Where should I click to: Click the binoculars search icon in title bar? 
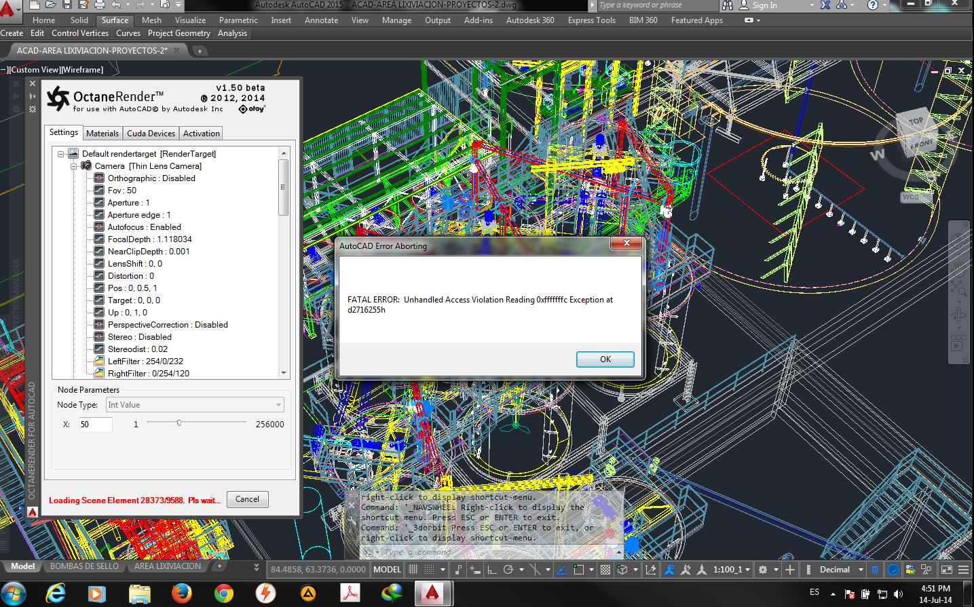tap(728, 5)
